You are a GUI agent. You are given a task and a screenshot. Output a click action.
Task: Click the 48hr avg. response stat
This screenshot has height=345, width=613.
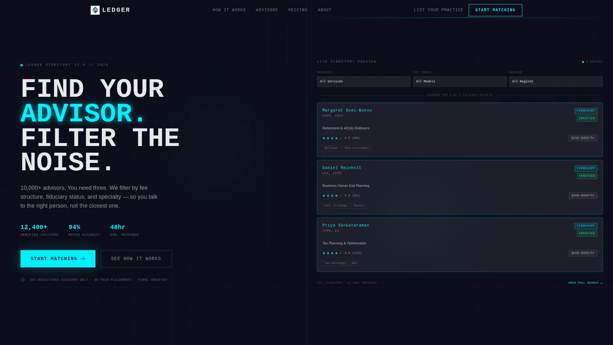click(x=125, y=230)
